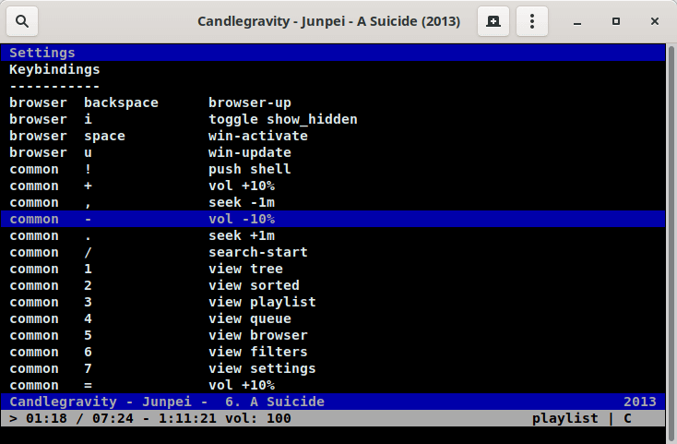This screenshot has width=677, height=444.
Task: Minimize the terminal window
Action: coord(577,21)
